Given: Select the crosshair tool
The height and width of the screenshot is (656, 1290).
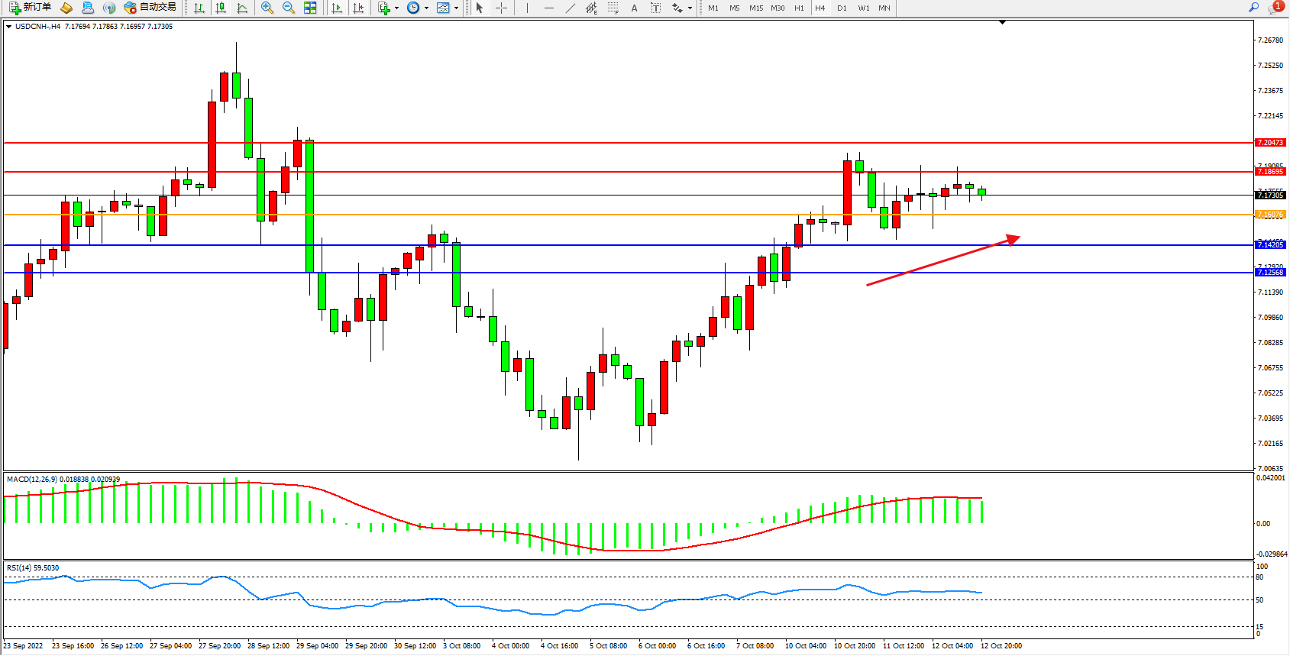Looking at the screenshot, I should (501, 8).
